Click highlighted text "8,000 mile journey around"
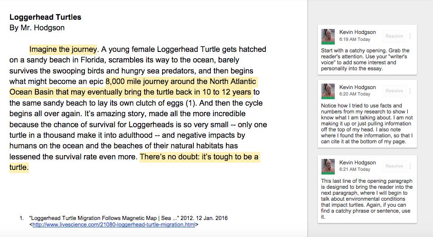 click(151, 81)
